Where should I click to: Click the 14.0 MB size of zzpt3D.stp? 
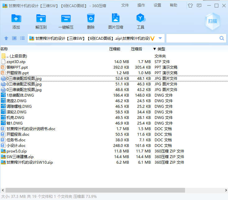point(122,62)
